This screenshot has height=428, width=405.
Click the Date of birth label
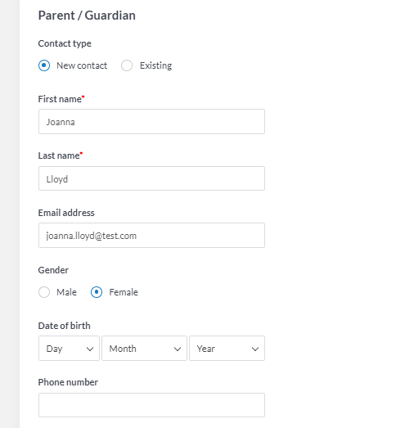point(64,326)
